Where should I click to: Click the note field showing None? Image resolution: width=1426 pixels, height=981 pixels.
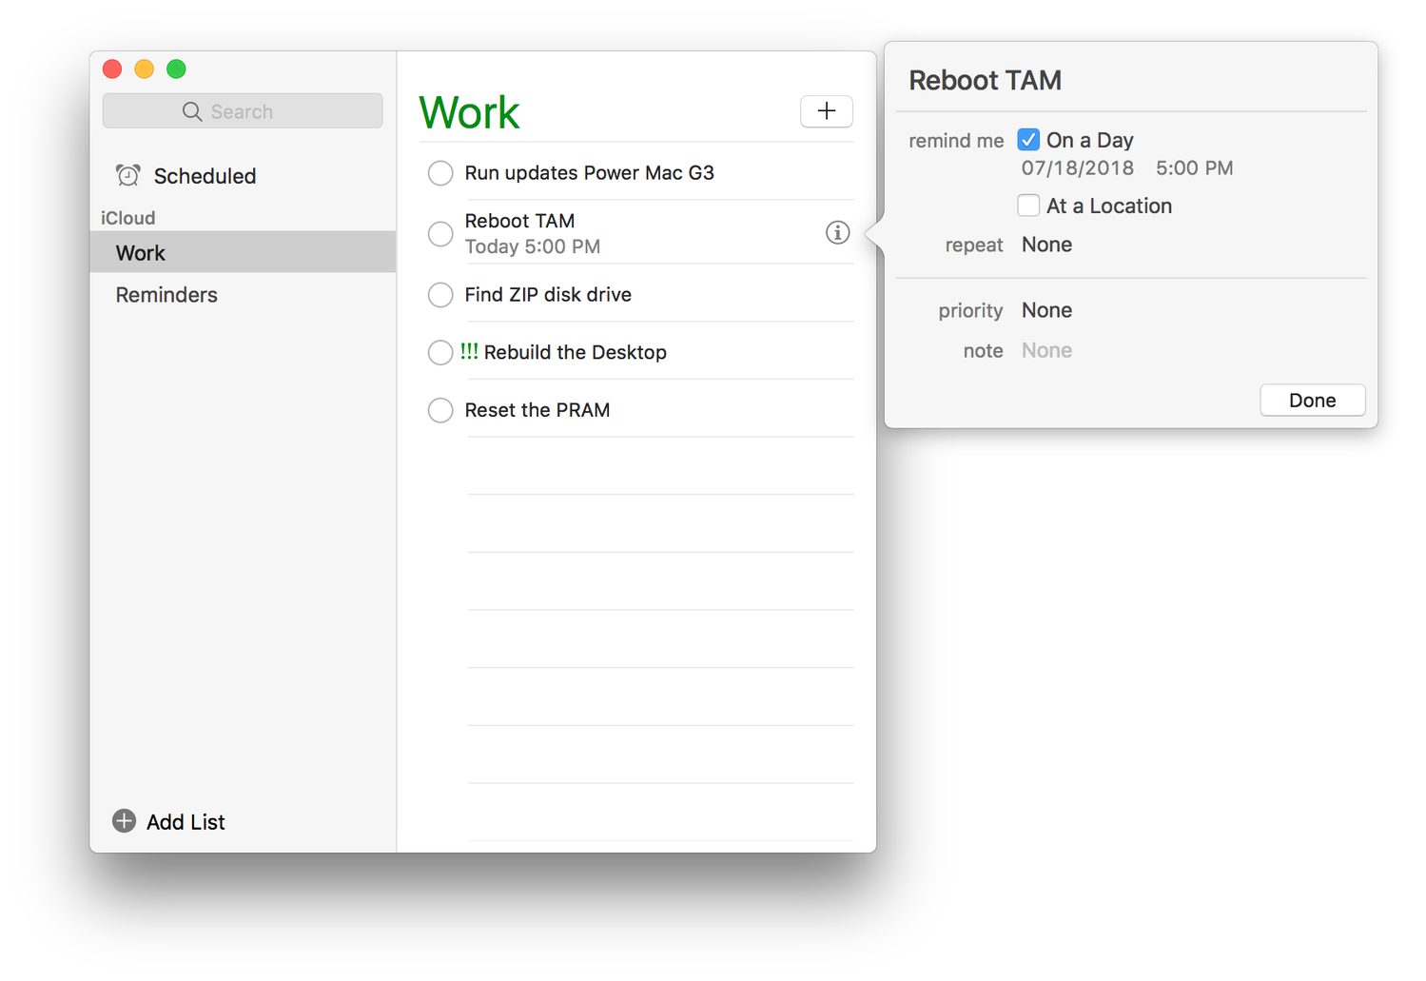pos(1046,350)
